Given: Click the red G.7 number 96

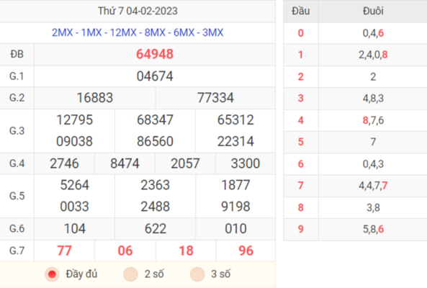Looking at the screenshot, I should point(246,251).
